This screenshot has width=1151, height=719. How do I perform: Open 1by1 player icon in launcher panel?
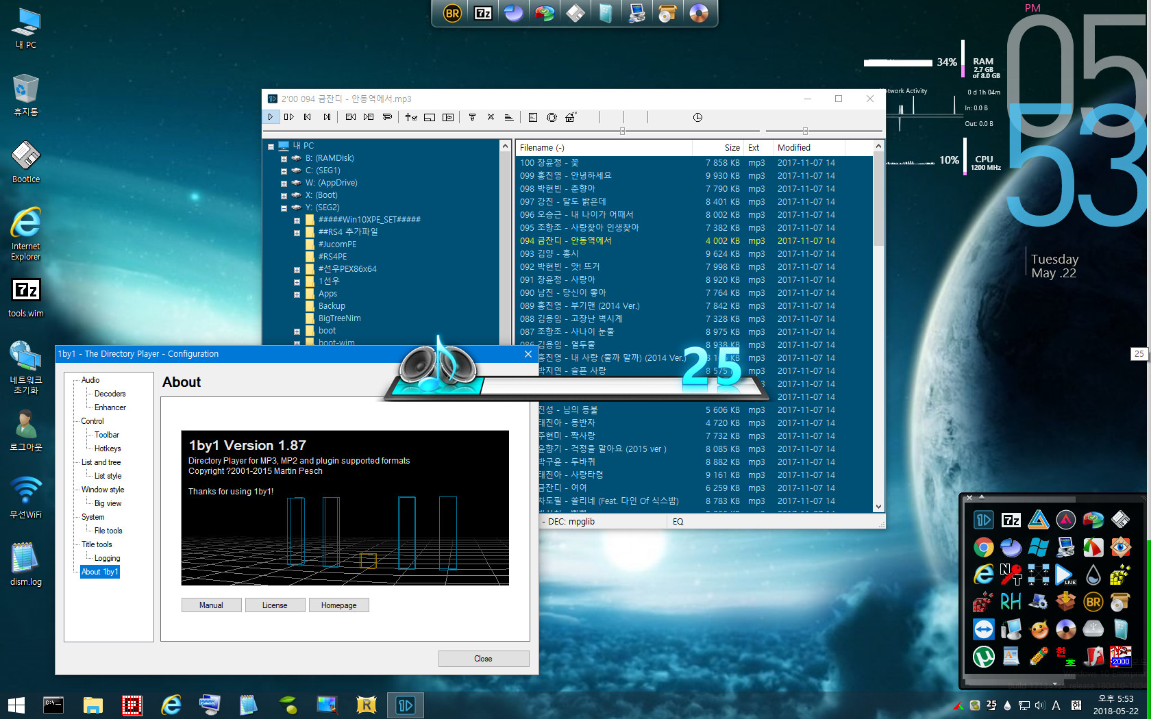(x=983, y=520)
